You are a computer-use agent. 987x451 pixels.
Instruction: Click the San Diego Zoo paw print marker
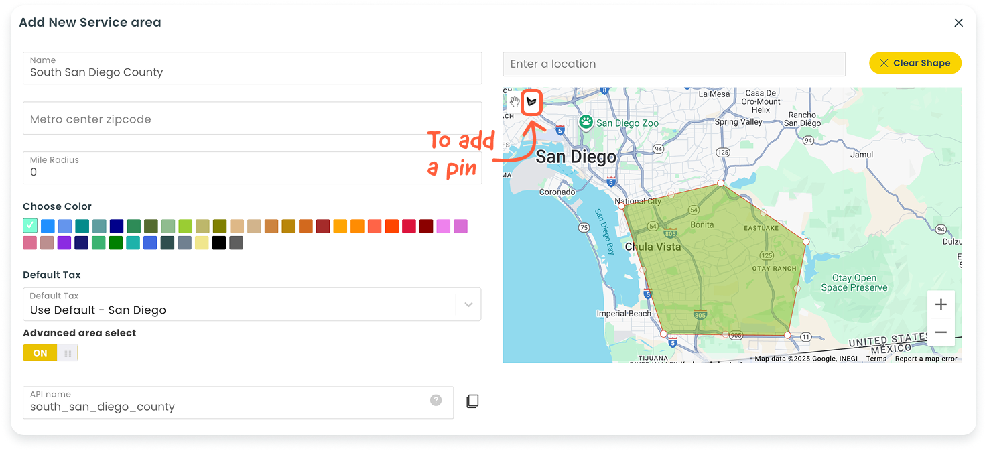(585, 123)
